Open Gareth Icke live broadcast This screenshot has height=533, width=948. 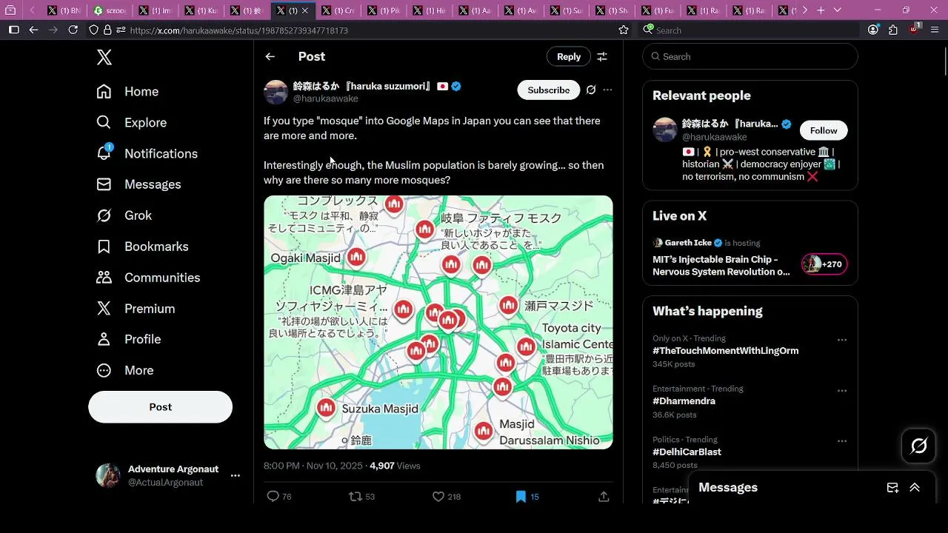point(722,265)
